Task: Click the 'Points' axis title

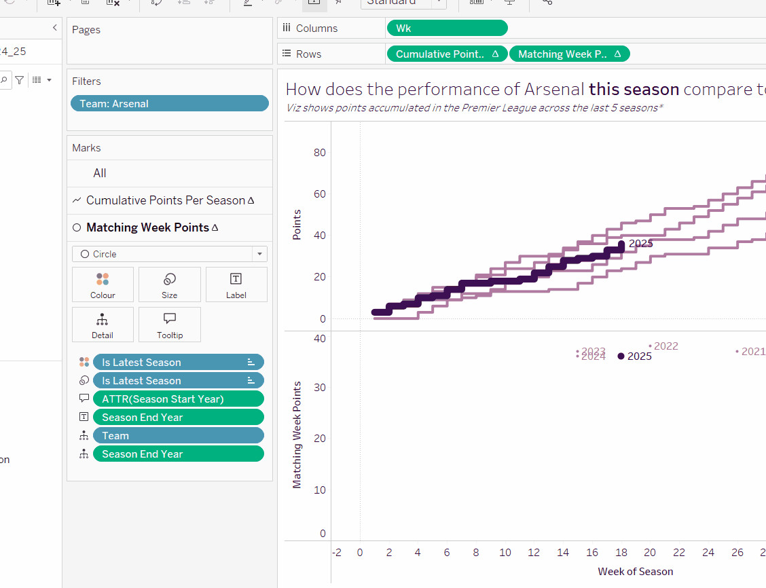Action: pos(297,225)
